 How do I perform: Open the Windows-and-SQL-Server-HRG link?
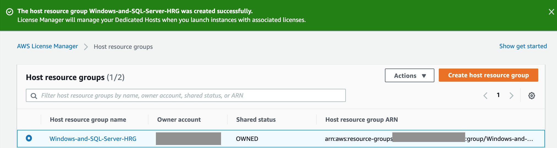click(93, 139)
